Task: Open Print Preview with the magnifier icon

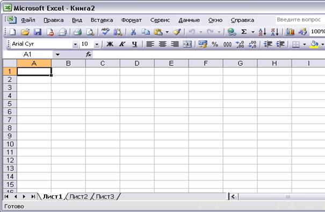Action: (x=90, y=32)
